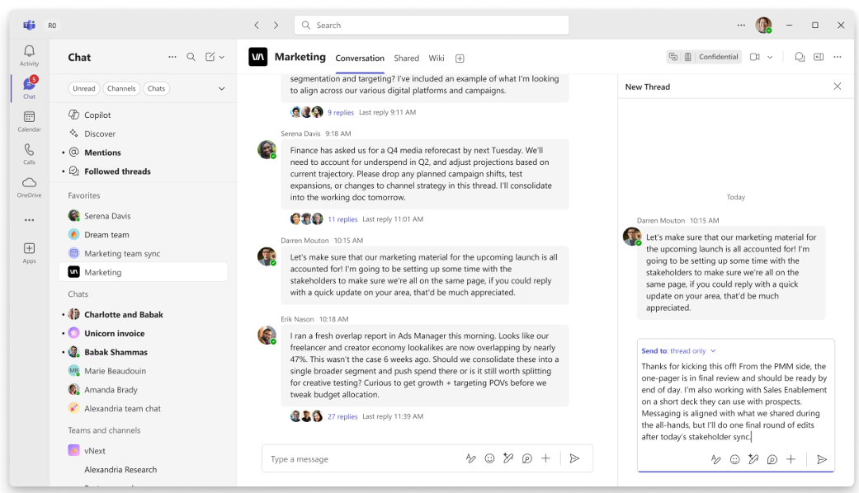Screen dimensions: 859x493
Task: Open the side panel view icon in header
Action: pos(819,57)
